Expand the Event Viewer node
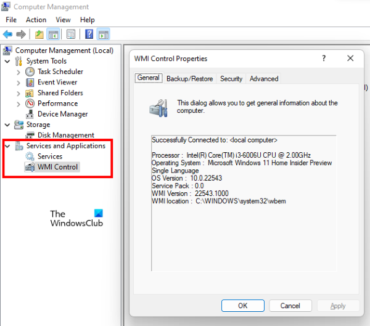The image size is (370, 326). pos(18,83)
